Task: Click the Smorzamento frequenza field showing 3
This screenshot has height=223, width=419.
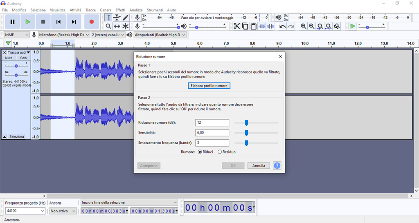Action: (212, 143)
